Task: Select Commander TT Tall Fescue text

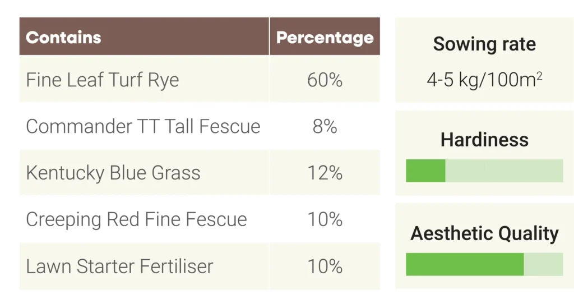Action: pyautogui.click(x=143, y=126)
